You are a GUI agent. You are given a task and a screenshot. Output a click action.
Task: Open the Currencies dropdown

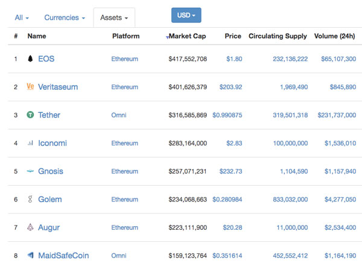[x=65, y=17]
